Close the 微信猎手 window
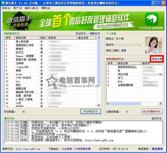The image size is (167, 153). point(164,3)
